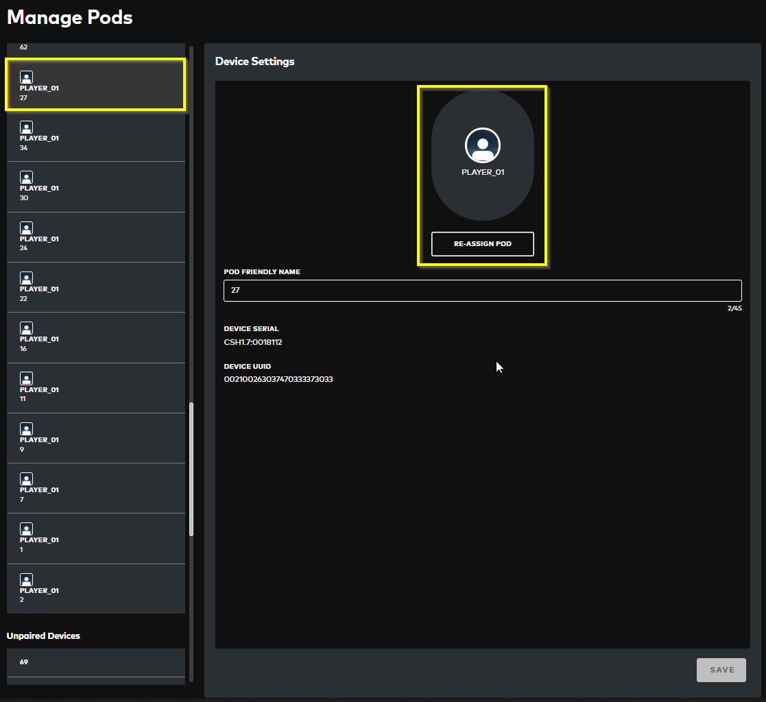Click the POD FRIENDLY NAME label

(262, 271)
